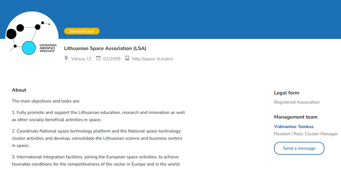Click the Cluster Manager position text
Viewport: 341px width, 175px height.
tap(306, 134)
